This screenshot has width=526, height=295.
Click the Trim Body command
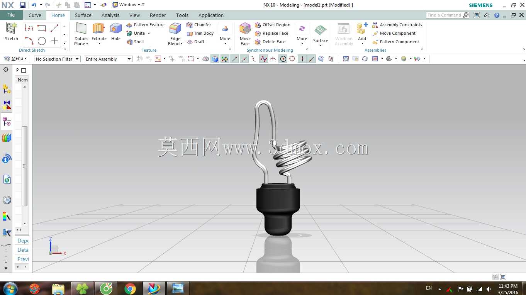coord(200,33)
